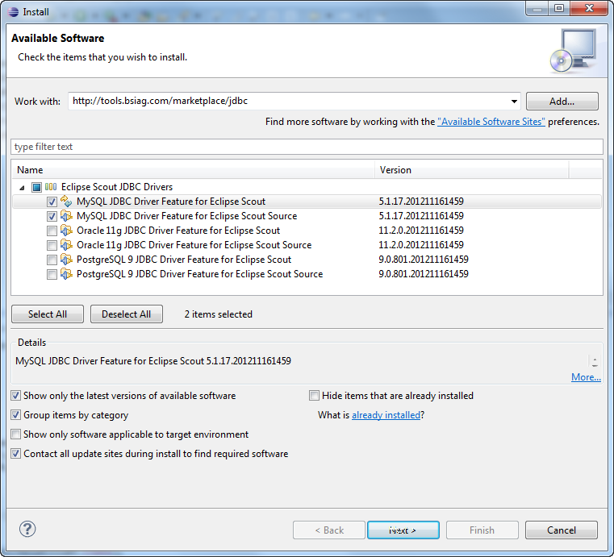Focus the type filter text field
This screenshot has height=557, width=614.
tap(307, 147)
